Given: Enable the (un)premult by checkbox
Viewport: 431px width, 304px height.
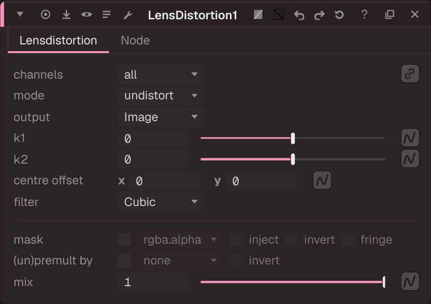Looking at the screenshot, I should 124,261.
